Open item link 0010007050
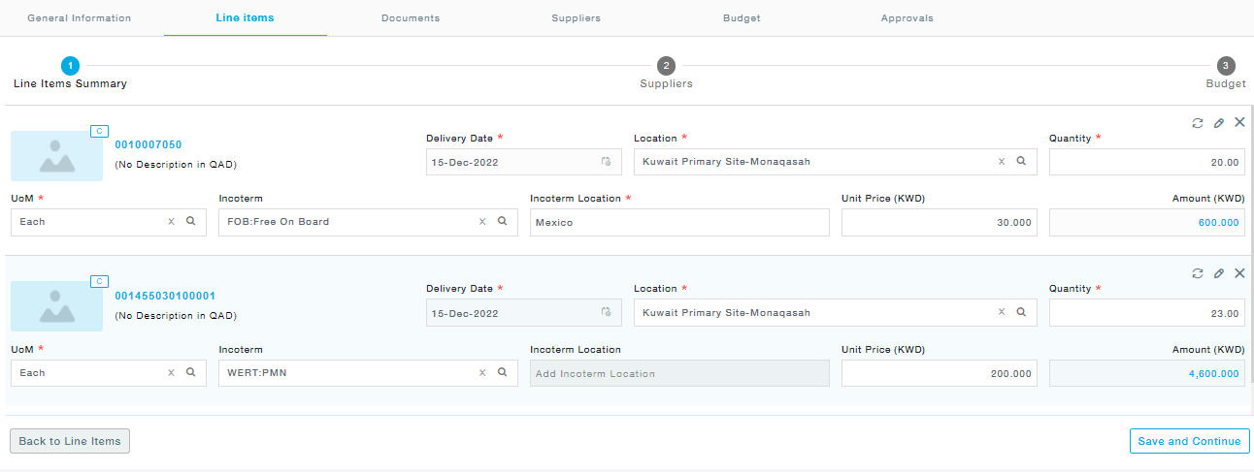 148,145
